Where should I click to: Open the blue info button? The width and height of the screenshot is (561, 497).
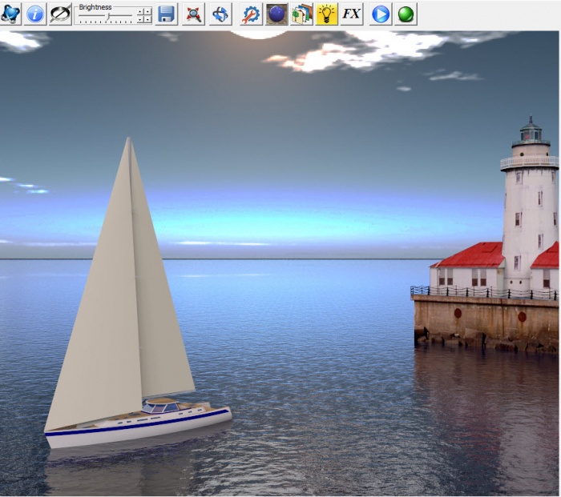(35, 14)
